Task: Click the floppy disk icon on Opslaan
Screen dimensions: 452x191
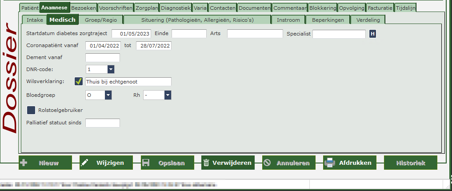Action: (146, 163)
